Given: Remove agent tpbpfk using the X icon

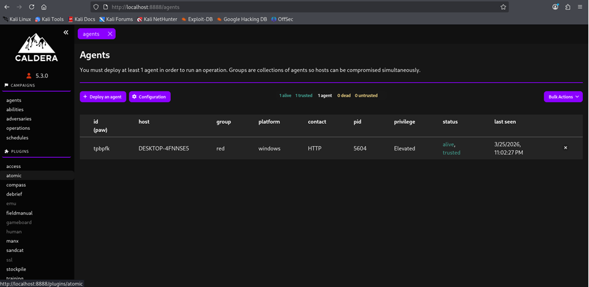Looking at the screenshot, I should (565, 148).
